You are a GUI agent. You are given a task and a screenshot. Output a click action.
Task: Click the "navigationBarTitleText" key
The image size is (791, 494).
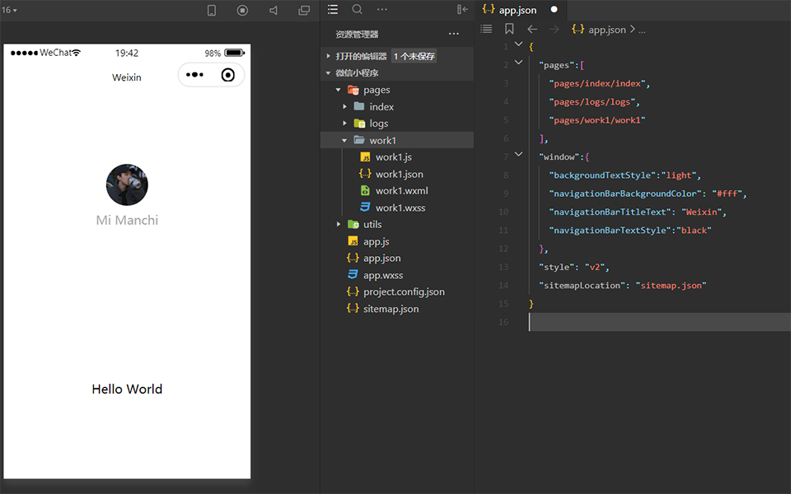(x=610, y=212)
